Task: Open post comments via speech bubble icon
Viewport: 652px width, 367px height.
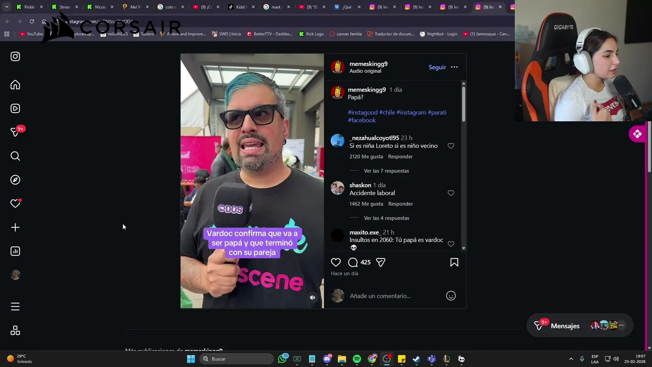Action: click(352, 262)
